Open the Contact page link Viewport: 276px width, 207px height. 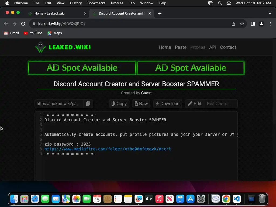coord(228,47)
